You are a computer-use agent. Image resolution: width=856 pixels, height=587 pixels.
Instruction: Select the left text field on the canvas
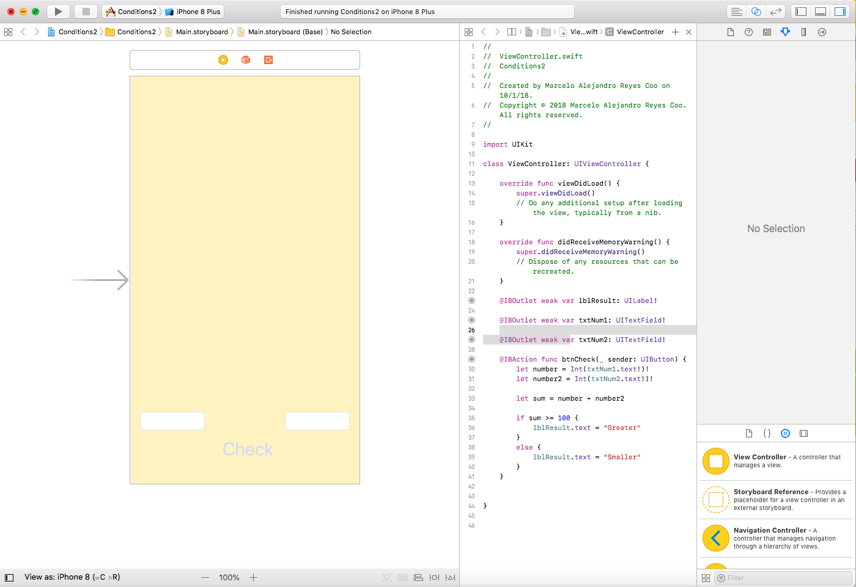172,421
